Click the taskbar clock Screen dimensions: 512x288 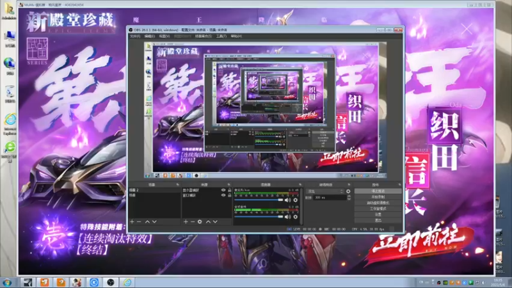pyautogui.click(x=499, y=282)
